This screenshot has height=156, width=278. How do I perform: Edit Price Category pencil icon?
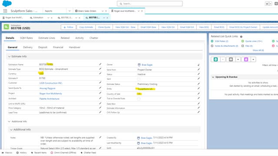[100, 107]
